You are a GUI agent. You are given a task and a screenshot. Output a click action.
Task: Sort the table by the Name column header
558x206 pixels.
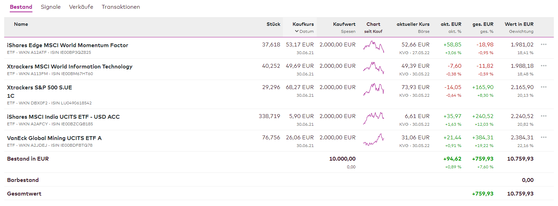21,24
